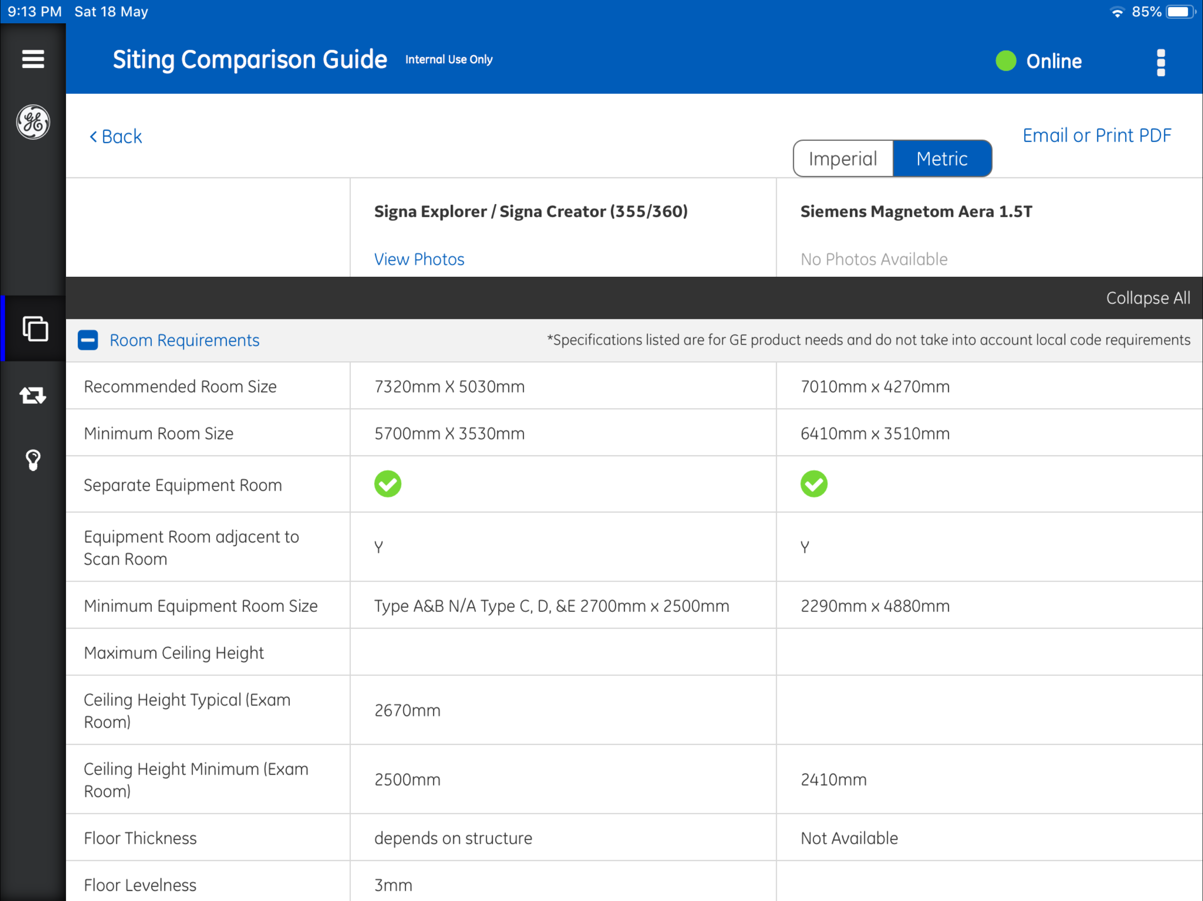Select Ceiling Height Minimum (Exam Room) label
This screenshot has width=1203, height=901.
[x=196, y=780]
